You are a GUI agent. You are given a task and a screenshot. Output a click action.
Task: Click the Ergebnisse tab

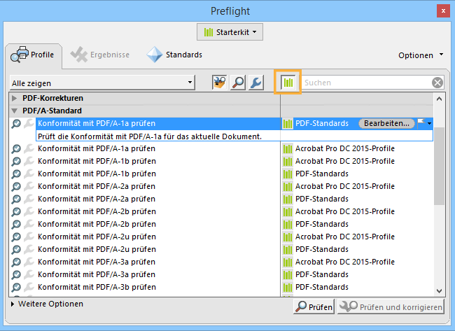[x=101, y=55]
